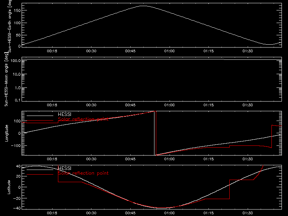Pick 00:30 label under Moon angle plot
The height and width of the screenshot is (216, 288).
[x=91, y=105]
